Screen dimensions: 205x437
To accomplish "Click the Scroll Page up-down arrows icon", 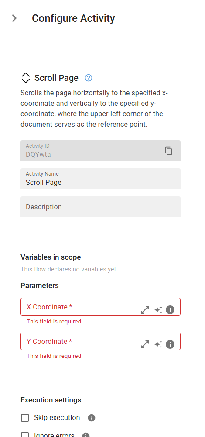I will (26, 78).
